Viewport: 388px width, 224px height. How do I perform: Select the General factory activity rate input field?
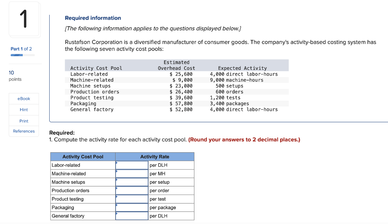132,216
